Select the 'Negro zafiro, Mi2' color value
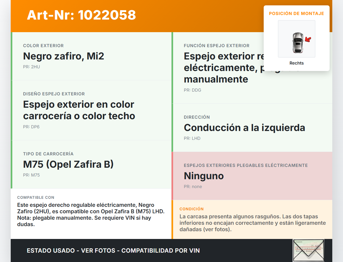This screenshot has height=262, width=343. pos(64,56)
